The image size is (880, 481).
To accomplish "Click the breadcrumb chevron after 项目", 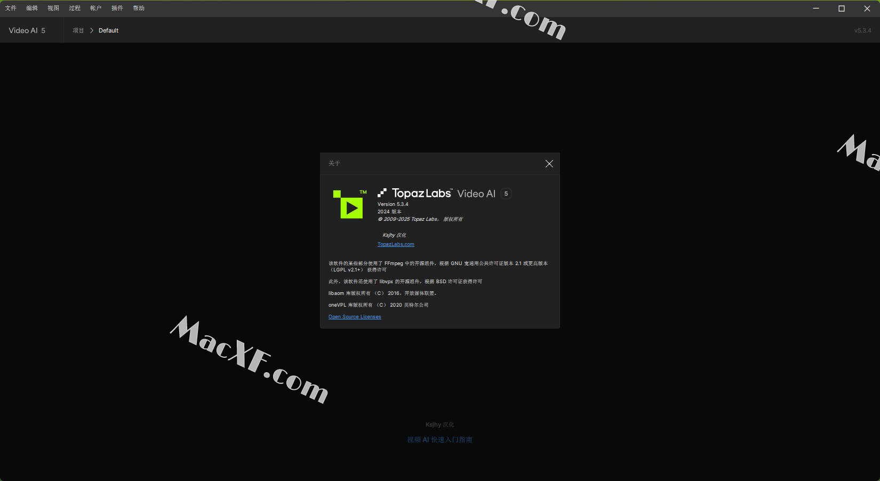I will coord(92,30).
